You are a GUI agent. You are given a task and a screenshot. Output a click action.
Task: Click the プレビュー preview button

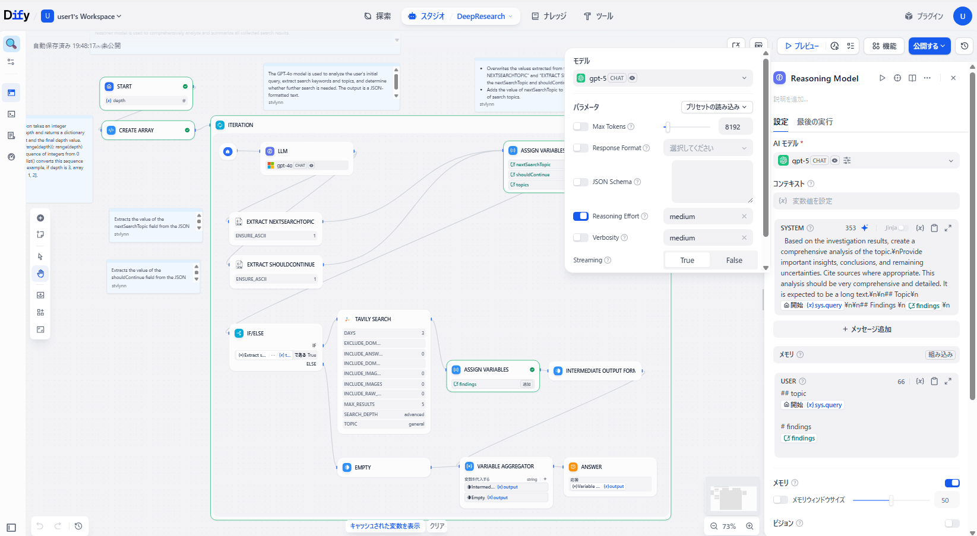[801, 46]
